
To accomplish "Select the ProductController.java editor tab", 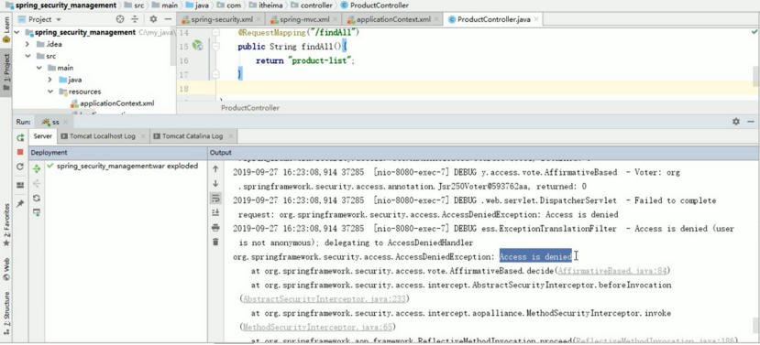I will coord(493,20).
